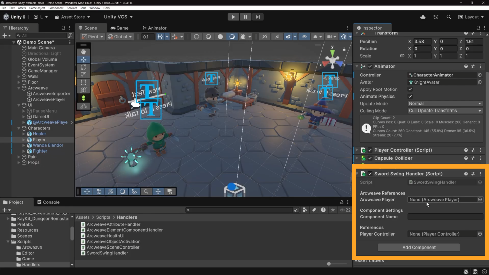
Task: Start Play mode
Action: pyautogui.click(x=233, y=17)
